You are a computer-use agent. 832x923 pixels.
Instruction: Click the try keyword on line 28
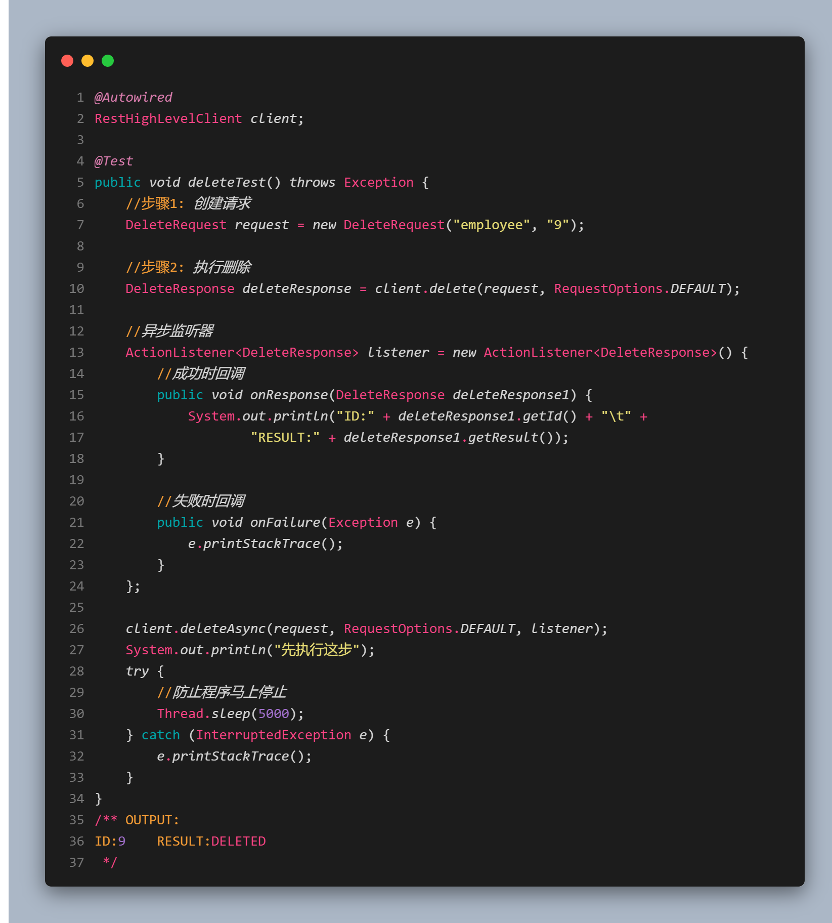pos(137,671)
